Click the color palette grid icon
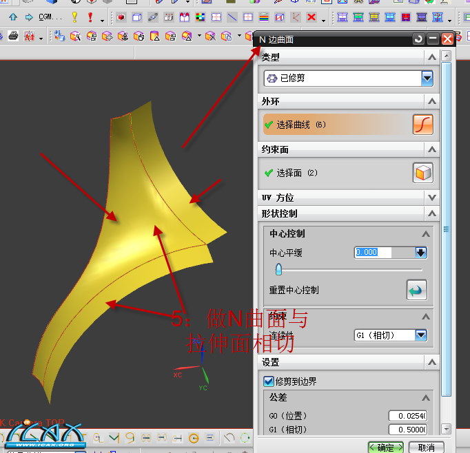 [x=201, y=17]
